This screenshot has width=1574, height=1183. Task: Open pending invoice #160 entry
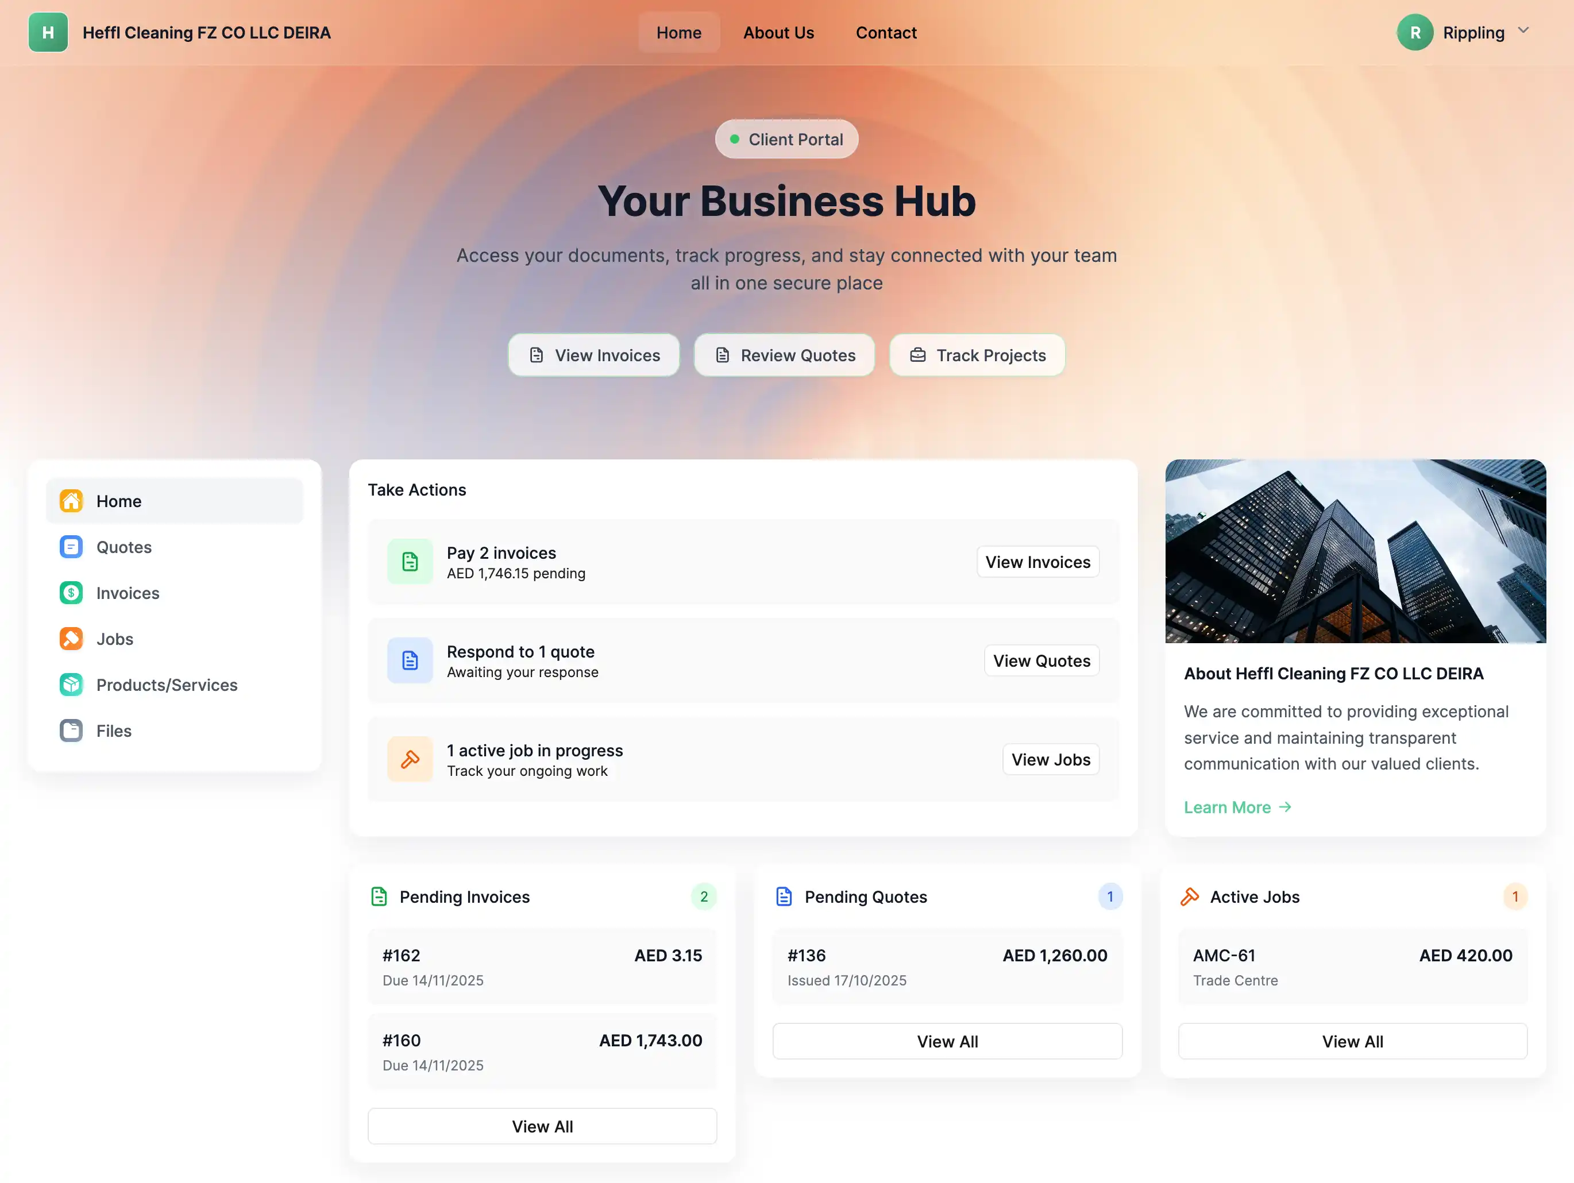[x=542, y=1051]
